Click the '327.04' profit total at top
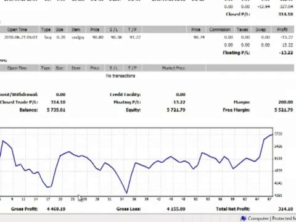The height and width of the screenshot is (222, 296). pyautogui.click(x=286, y=7)
